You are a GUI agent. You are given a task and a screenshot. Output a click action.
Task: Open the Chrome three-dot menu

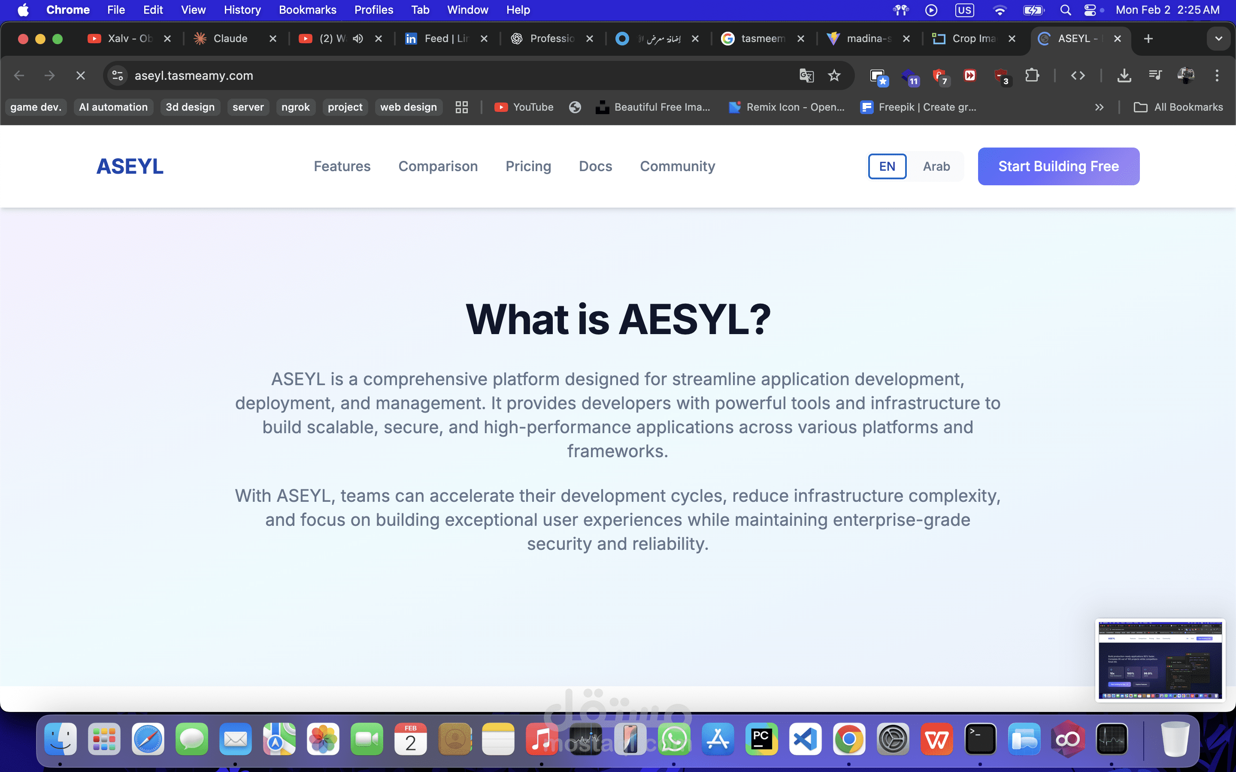tap(1217, 75)
